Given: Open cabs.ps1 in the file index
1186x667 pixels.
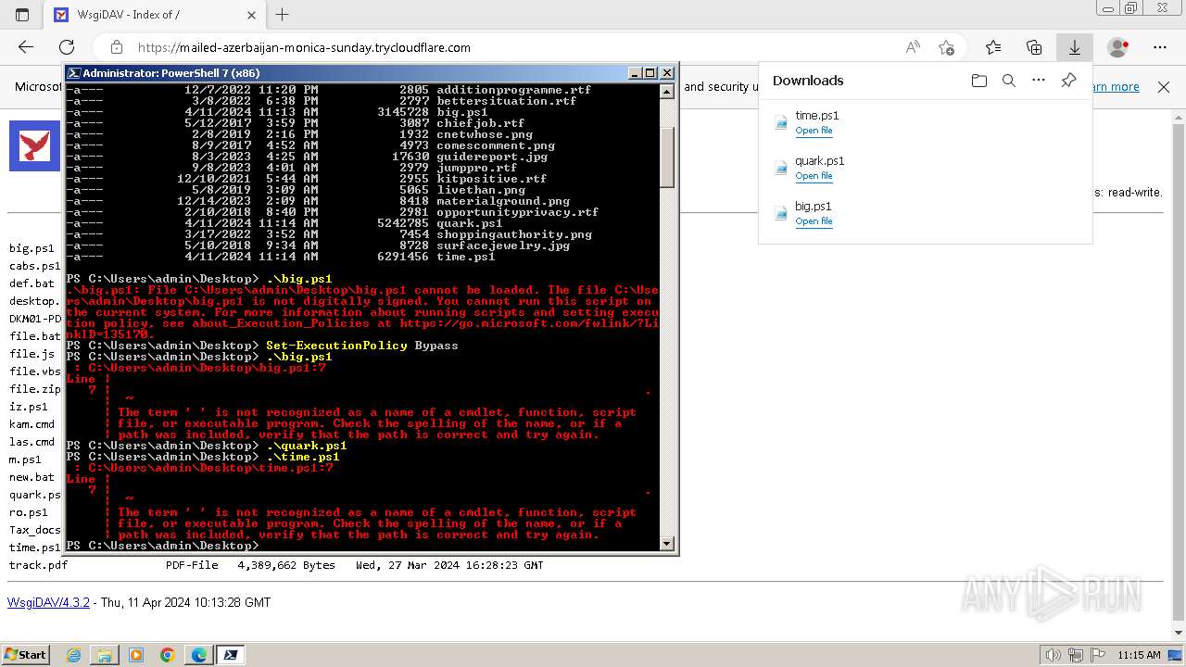Looking at the screenshot, I should coord(35,266).
